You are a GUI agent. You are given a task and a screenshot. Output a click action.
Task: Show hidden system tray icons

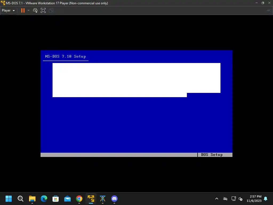217,199
